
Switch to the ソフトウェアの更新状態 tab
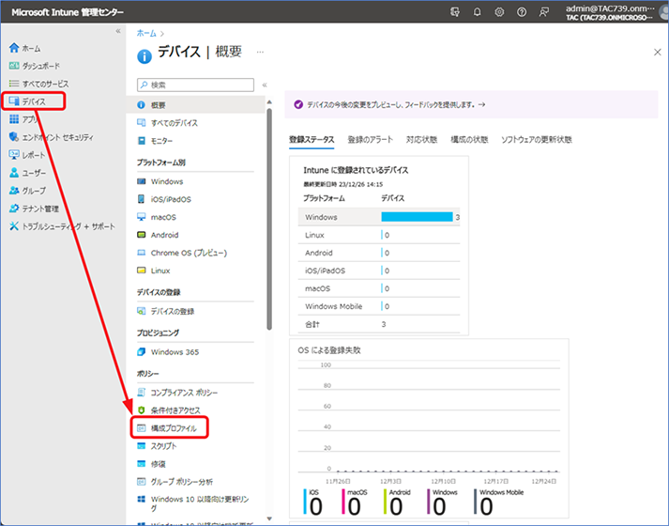(537, 140)
